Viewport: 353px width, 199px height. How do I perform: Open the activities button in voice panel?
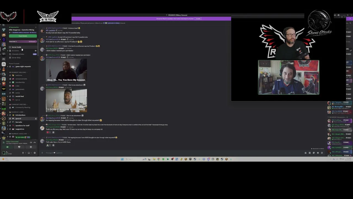31,147
